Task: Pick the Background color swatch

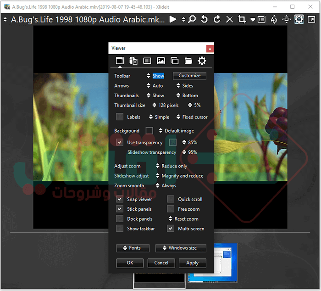Action: pos(149,130)
